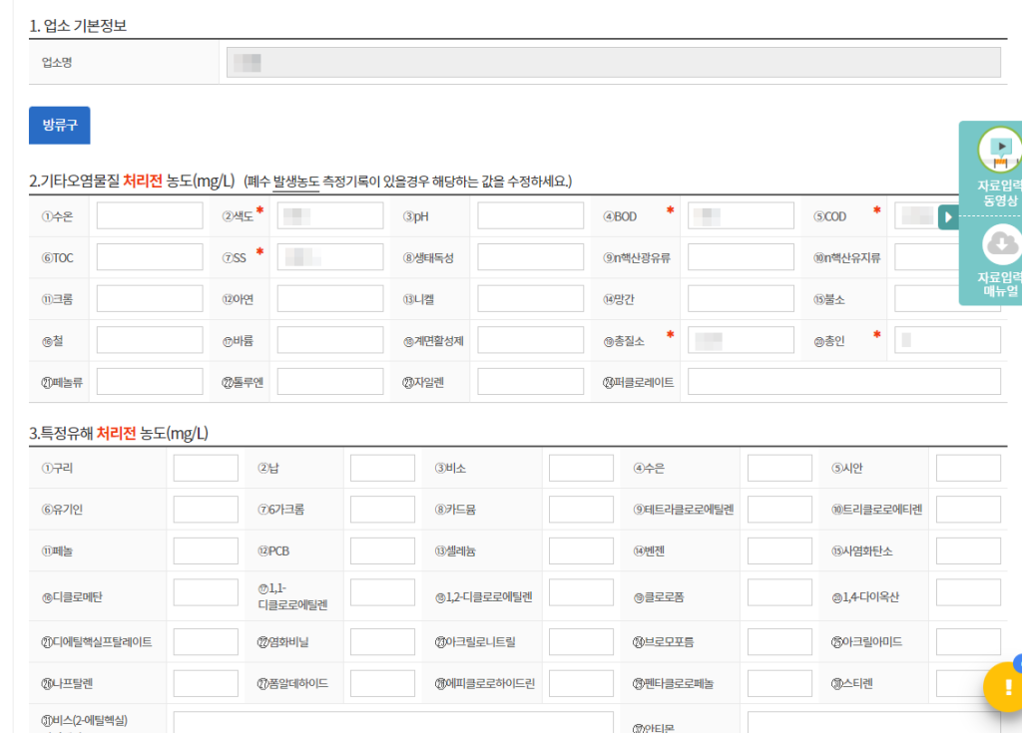This screenshot has height=733, width=1022.
Task: Click the 수은 input field in section 3
Action: pos(780,468)
